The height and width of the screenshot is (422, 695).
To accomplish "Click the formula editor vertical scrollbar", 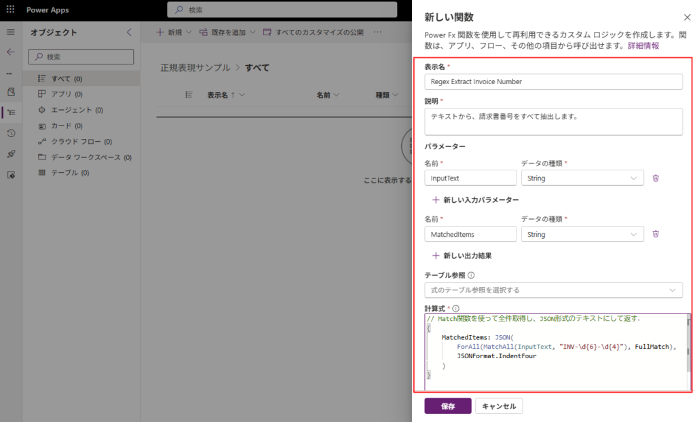I will [688, 351].
